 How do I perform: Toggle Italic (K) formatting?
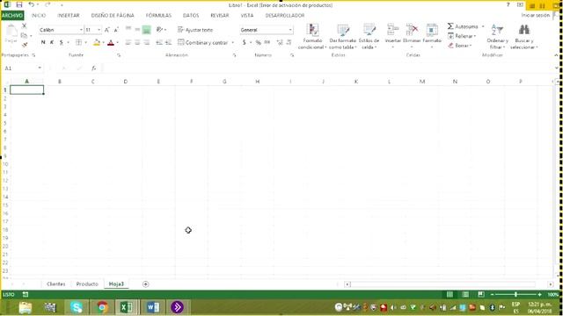pyautogui.click(x=52, y=42)
